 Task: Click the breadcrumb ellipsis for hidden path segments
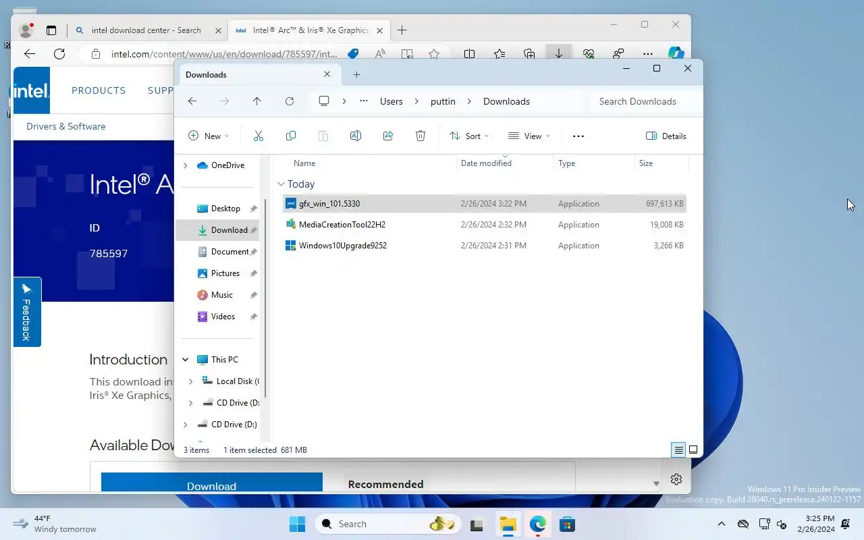(x=364, y=101)
